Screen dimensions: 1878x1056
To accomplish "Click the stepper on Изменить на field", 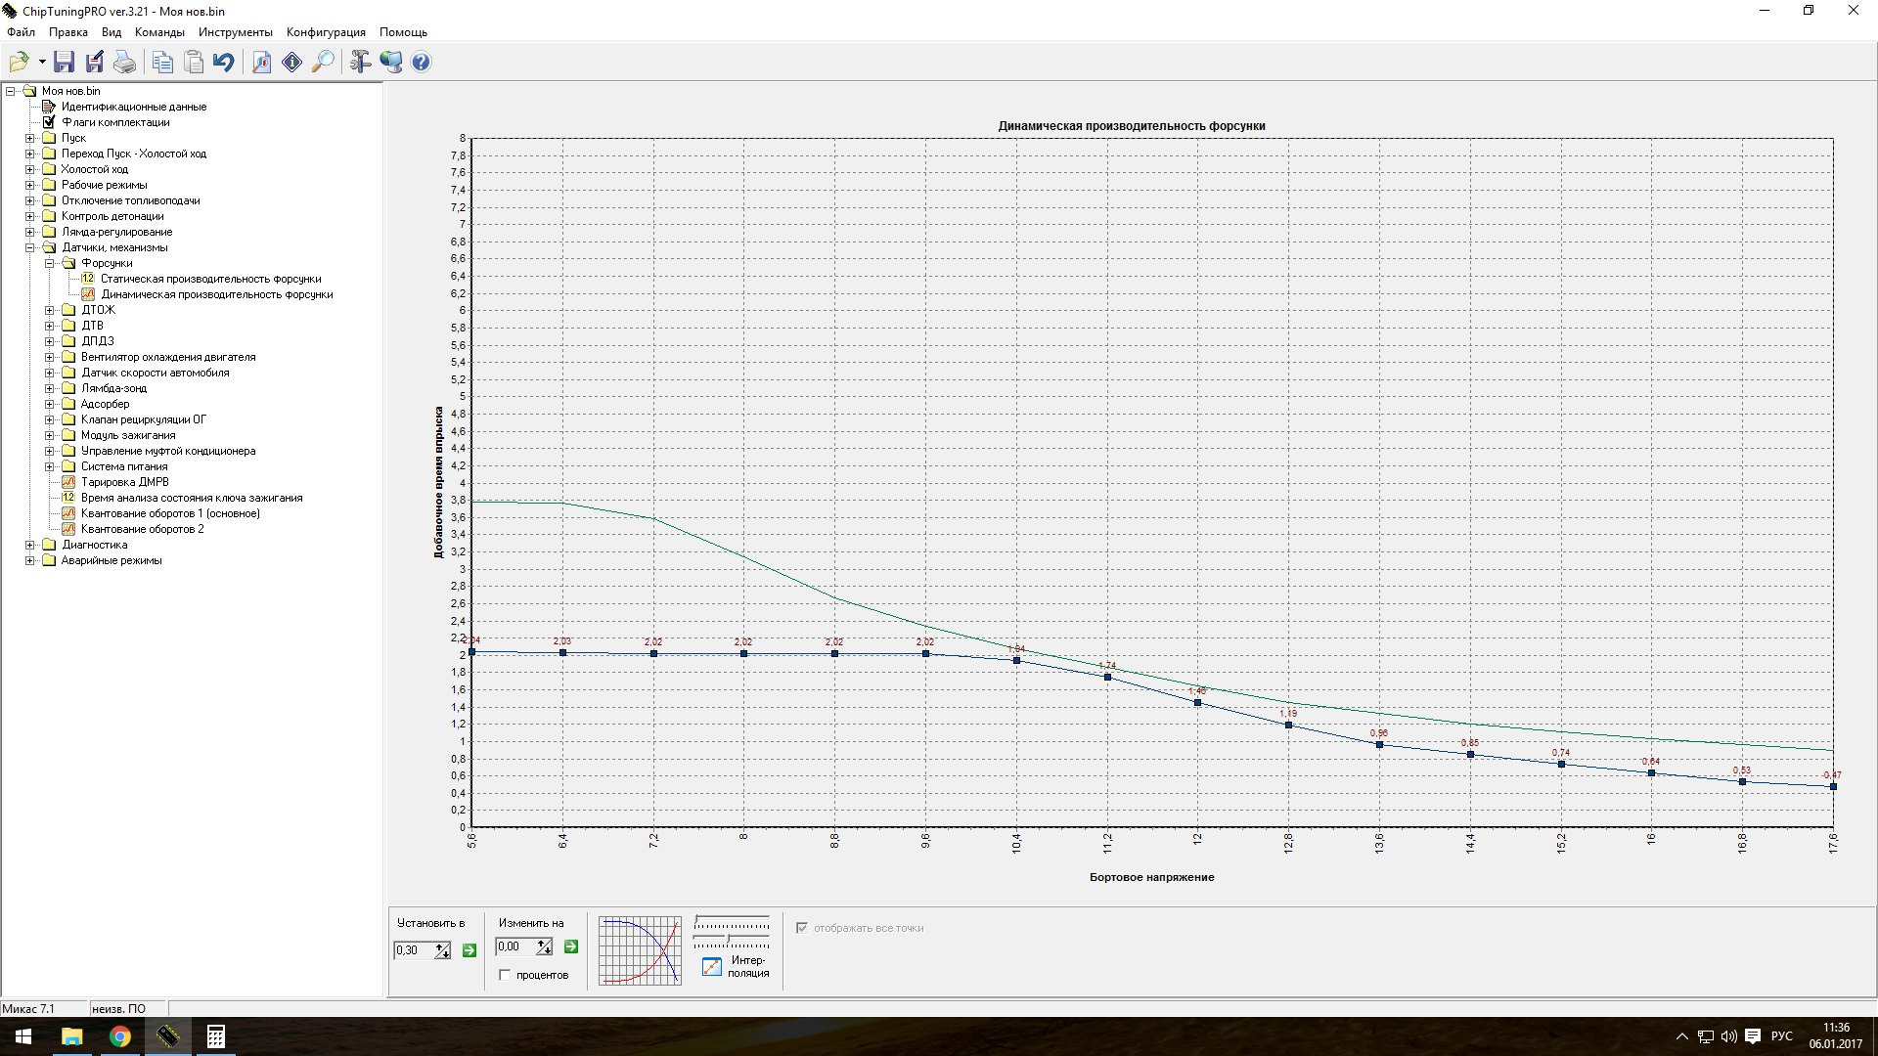I will point(545,946).
